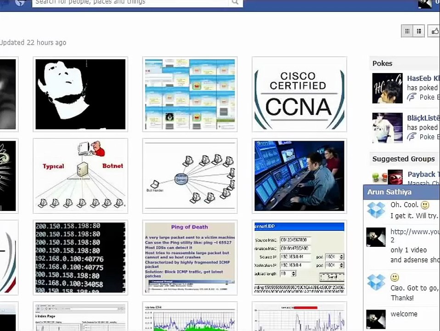Open the blue tiled screenshots collage photo
This screenshot has width=440, height=331.
click(190, 94)
